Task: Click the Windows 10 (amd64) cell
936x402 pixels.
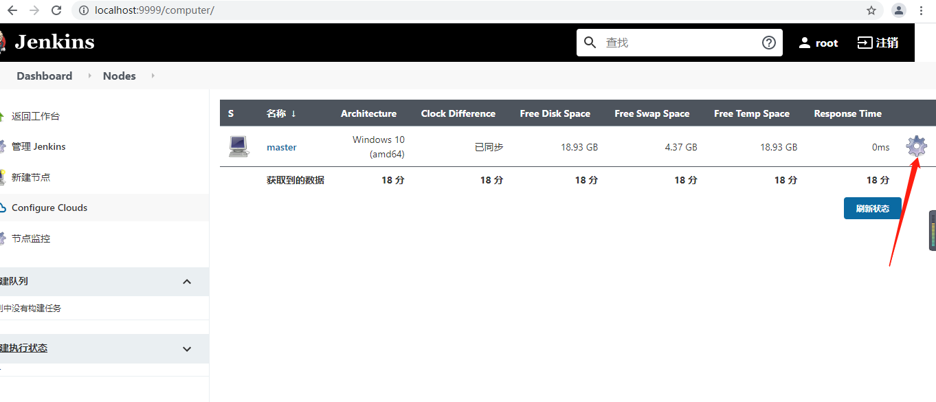Action: pos(379,147)
